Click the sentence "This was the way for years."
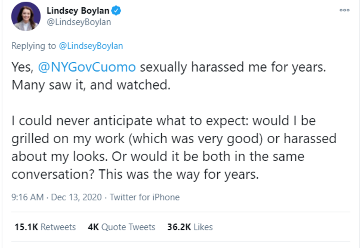 [179, 174]
